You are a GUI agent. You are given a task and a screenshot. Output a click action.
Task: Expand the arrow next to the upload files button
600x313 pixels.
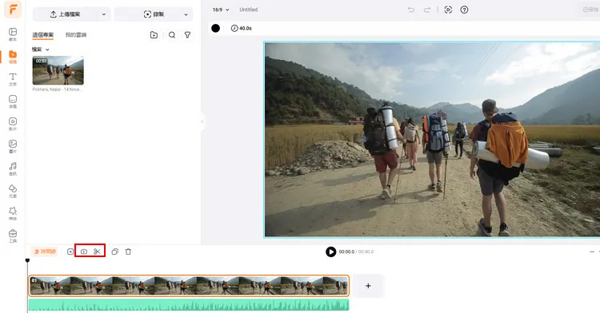click(104, 14)
